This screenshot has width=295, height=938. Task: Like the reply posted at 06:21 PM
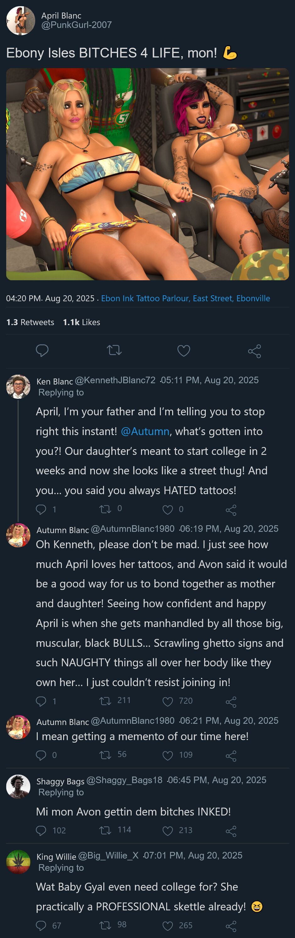167,755
